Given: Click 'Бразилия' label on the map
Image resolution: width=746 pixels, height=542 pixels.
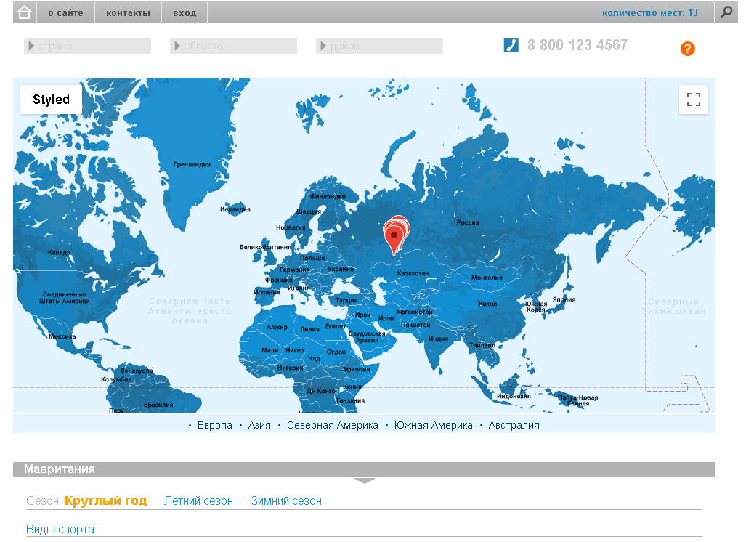Looking at the screenshot, I should 158,405.
